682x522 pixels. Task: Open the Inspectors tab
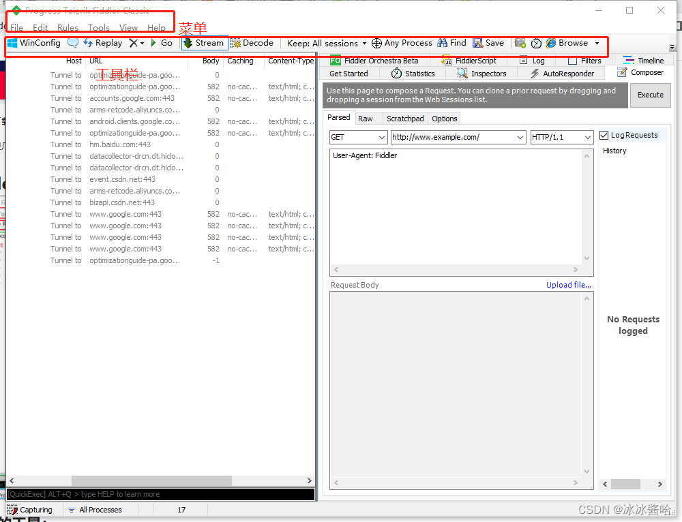coord(481,74)
